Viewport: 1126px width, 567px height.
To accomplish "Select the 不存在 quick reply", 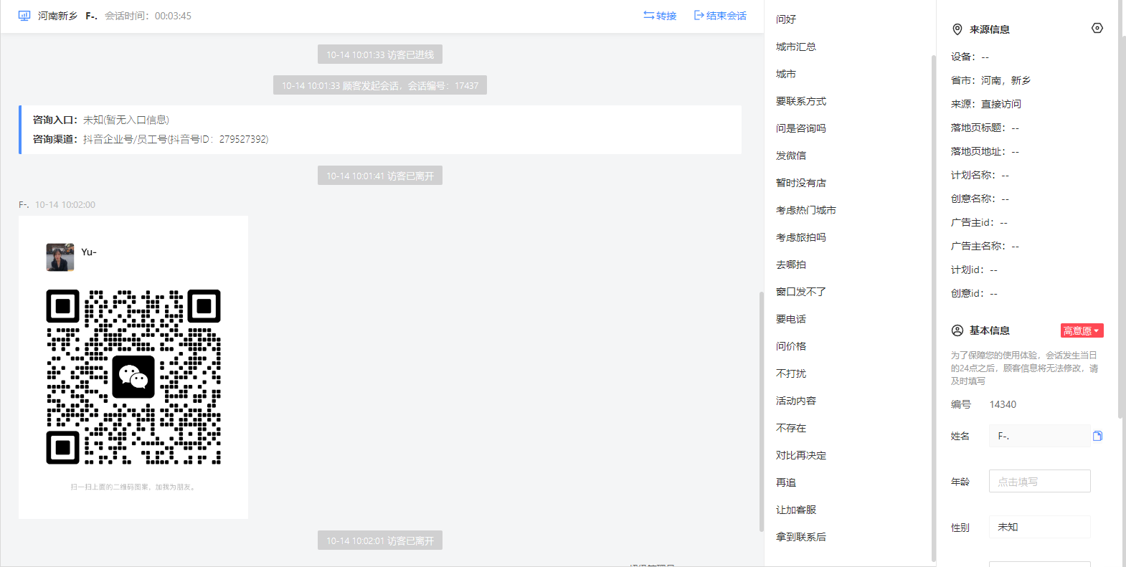I will (x=791, y=428).
